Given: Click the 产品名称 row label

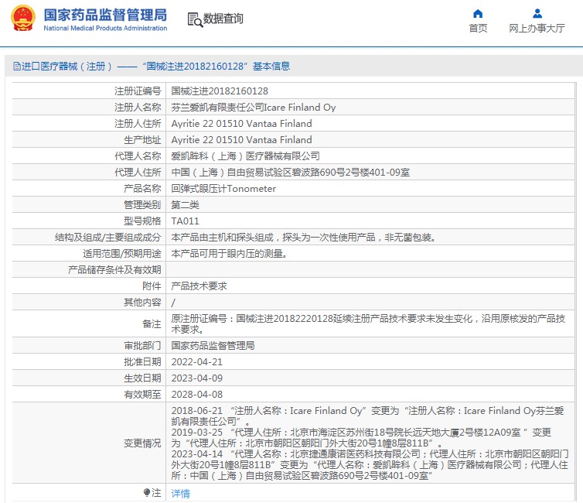Looking at the screenshot, I should (x=142, y=189).
